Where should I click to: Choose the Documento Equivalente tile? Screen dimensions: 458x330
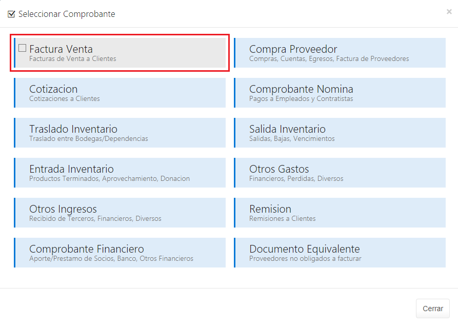point(340,253)
